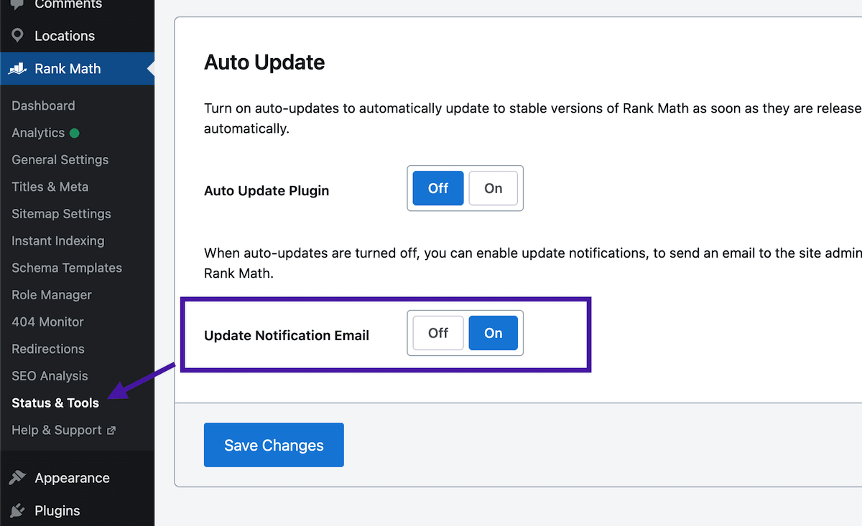Navigate to 404 Monitor
Viewport: 862px width, 526px height.
click(47, 322)
